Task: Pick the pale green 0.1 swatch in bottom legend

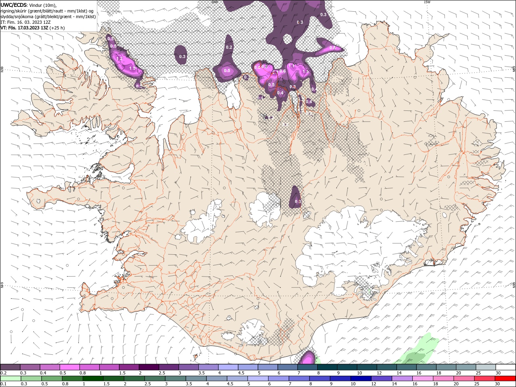Action: click(10, 379)
